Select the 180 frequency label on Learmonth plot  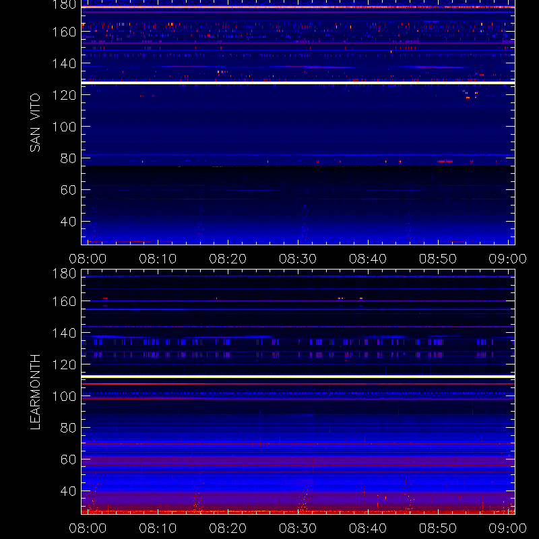point(64,274)
